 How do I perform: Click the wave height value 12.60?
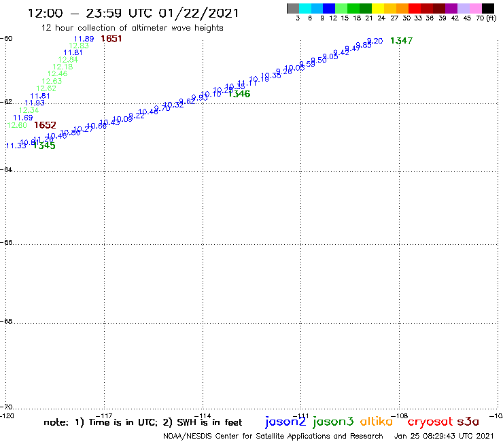point(17,125)
